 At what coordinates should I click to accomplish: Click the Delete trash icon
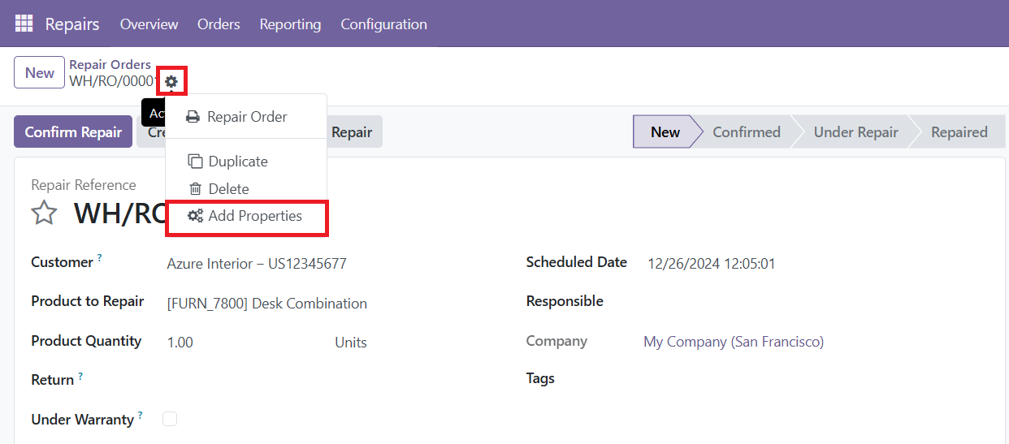click(195, 189)
